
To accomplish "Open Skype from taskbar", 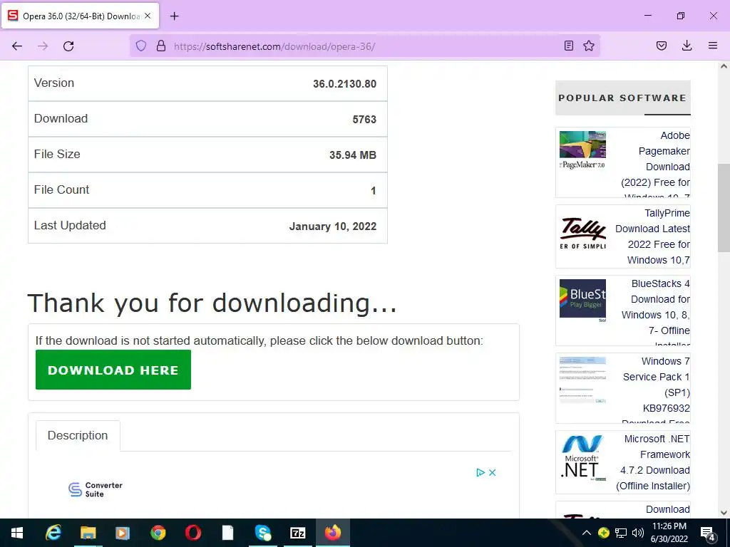I will (262, 533).
